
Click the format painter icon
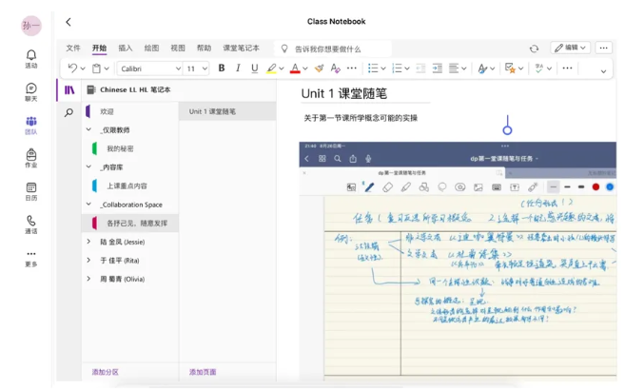pyautogui.click(x=319, y=68)
